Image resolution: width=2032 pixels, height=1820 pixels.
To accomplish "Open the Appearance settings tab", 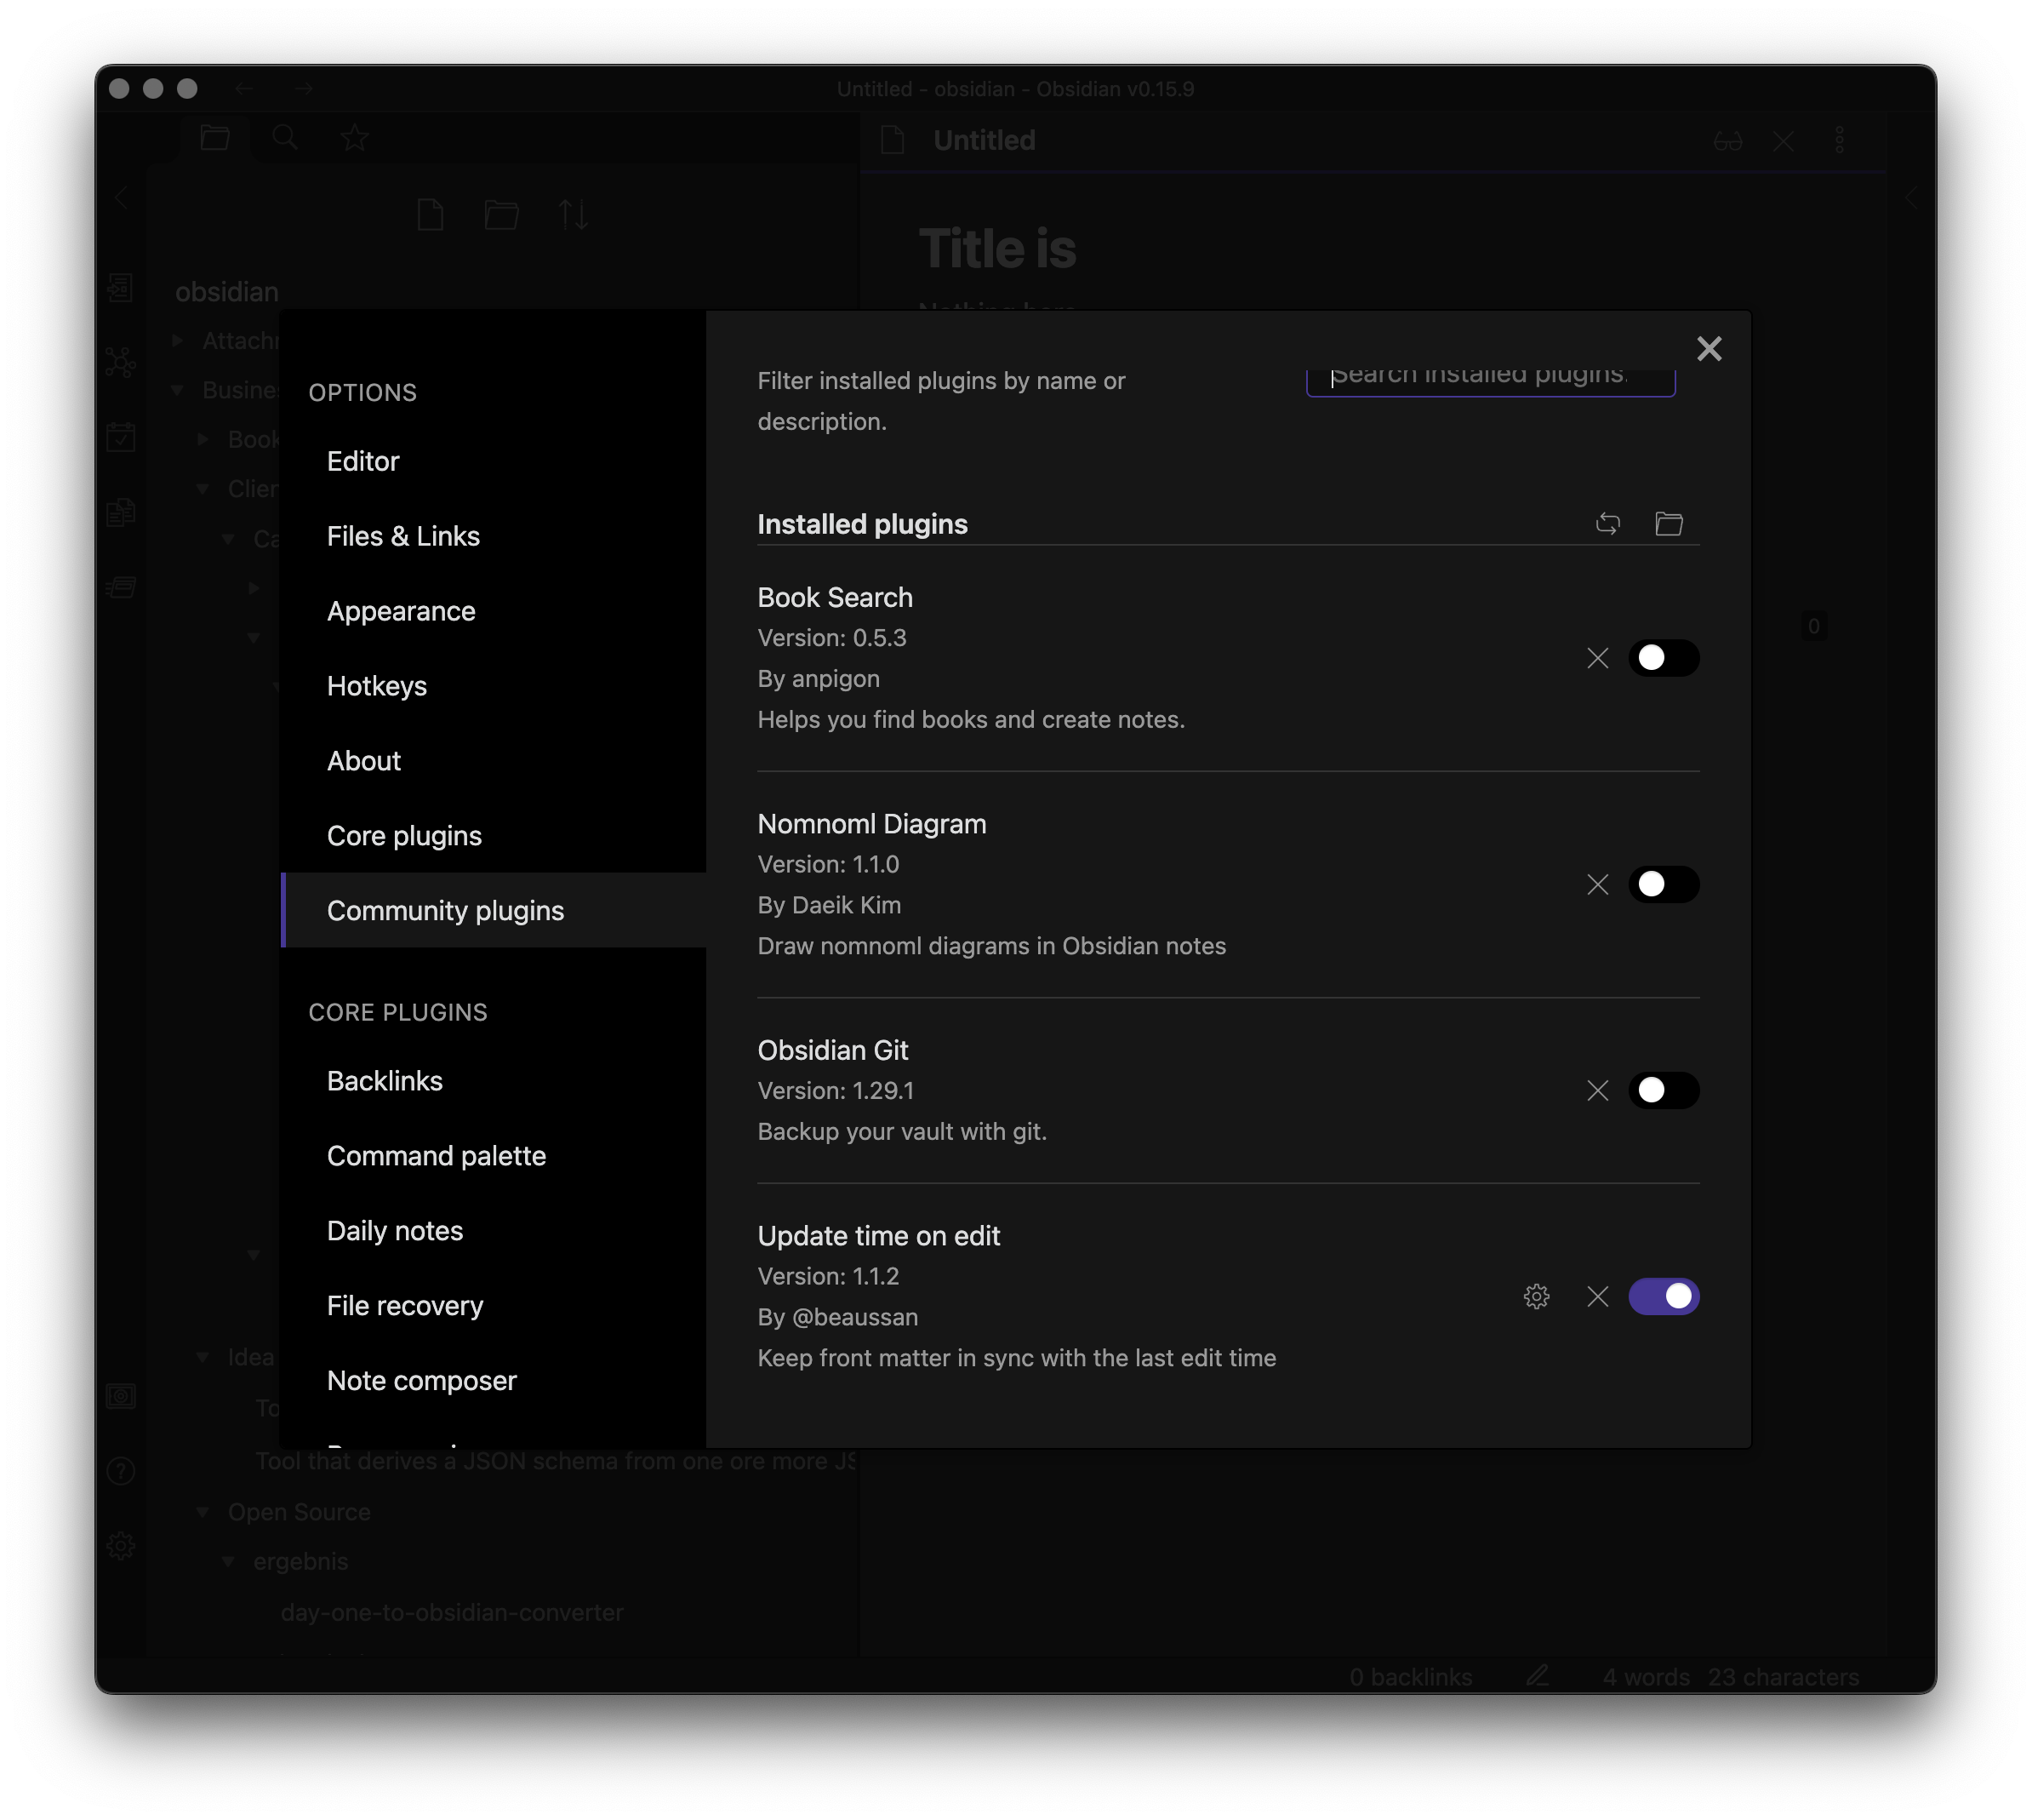I will (401, 611).
